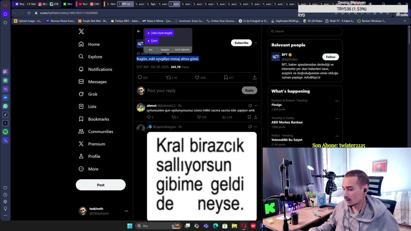This screenshot has height=231, width=411.
Task: Open #bulgs trend options menu
Action: [x=337, y=101]
